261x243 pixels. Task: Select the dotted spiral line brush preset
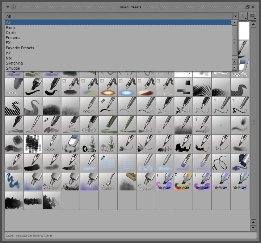[221, 162]
